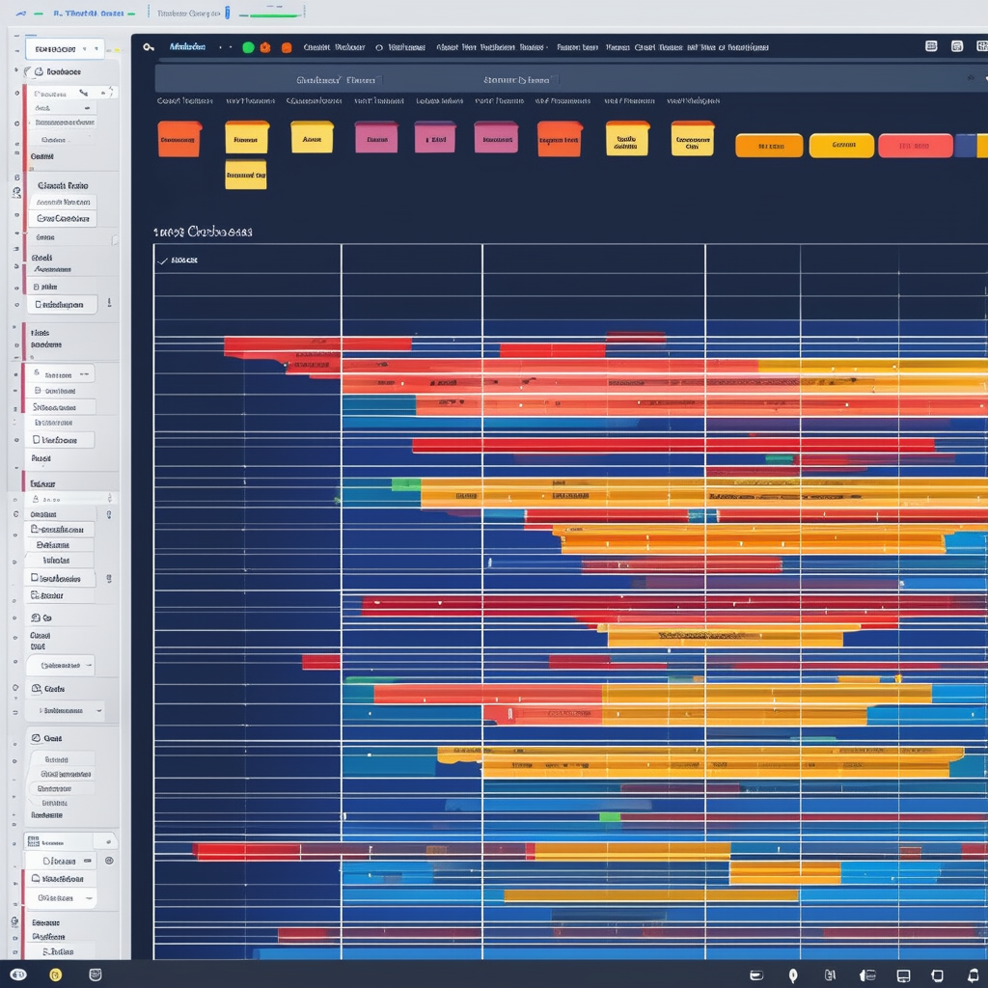Open the dropdown box at the top of the sidebar
Viewport: 988px width, 988px height.
[x=65, y=49]
